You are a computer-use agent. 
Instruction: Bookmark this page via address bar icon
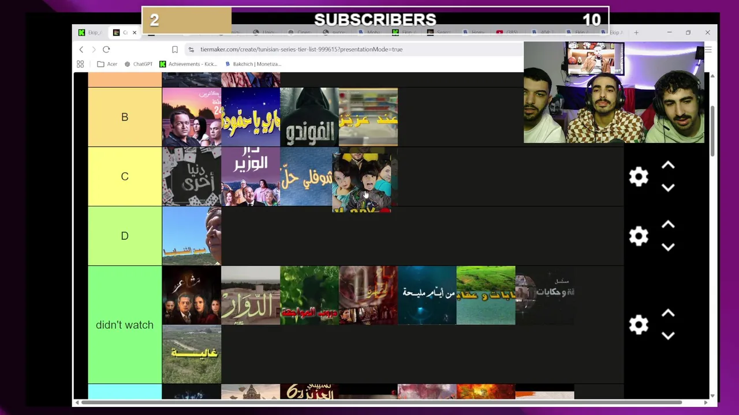click(175, 50)
